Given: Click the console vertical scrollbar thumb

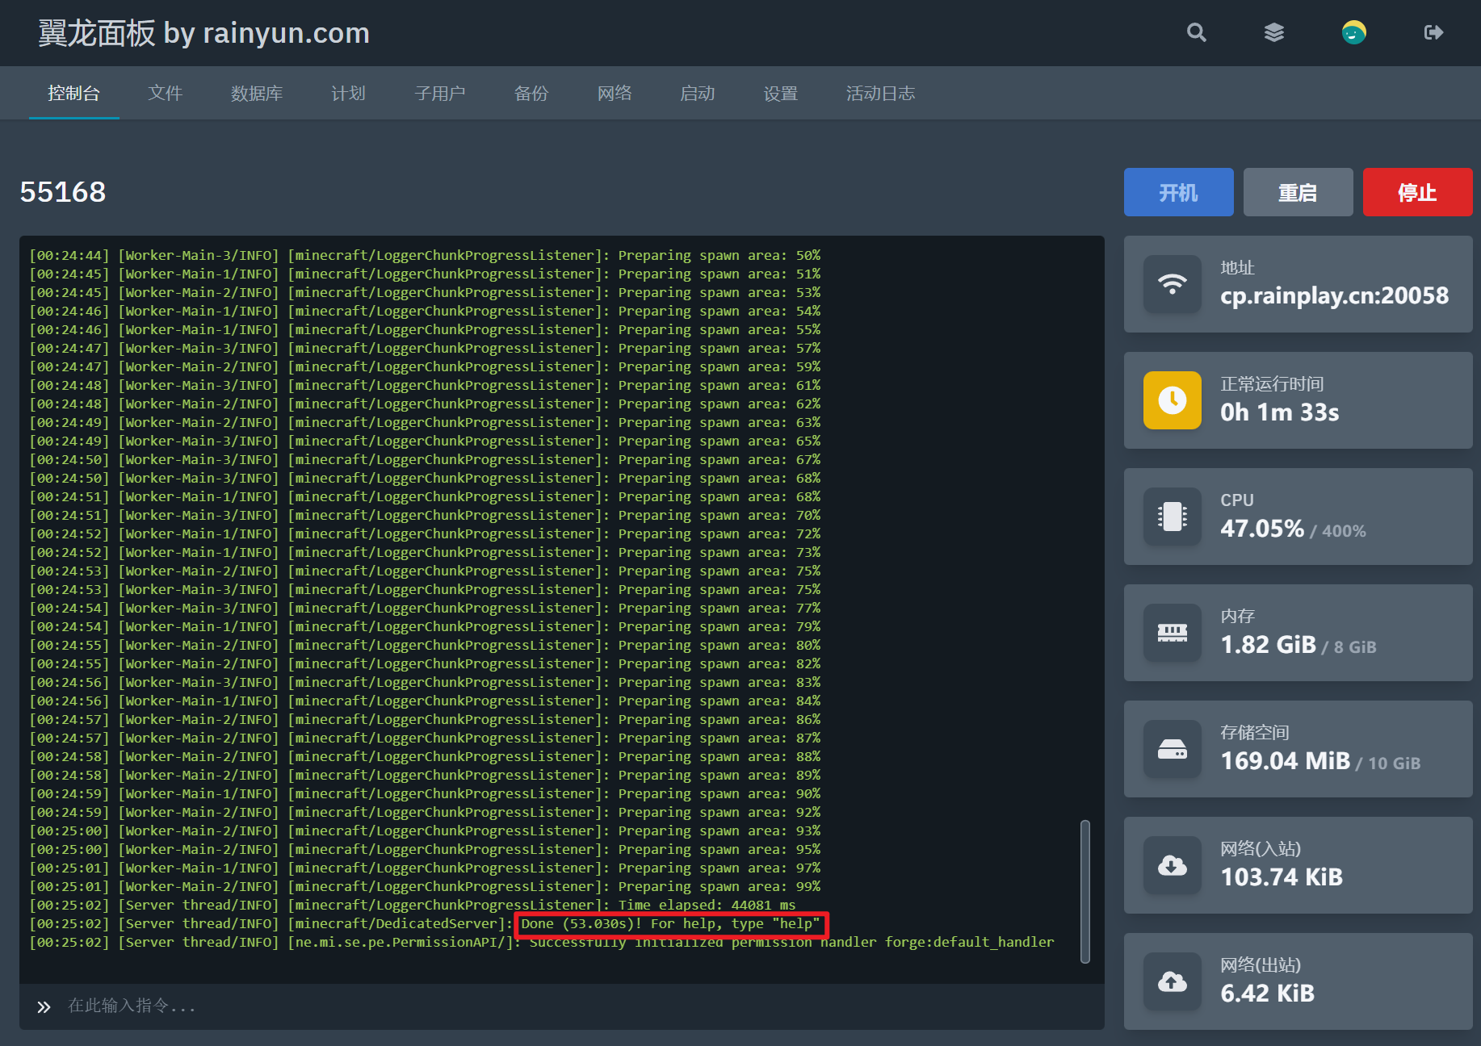Looking at the screenshot, I should [1085, 892].
